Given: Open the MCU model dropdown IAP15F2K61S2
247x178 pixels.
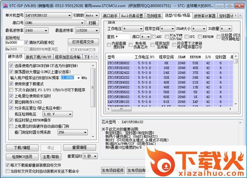Looking at the screenshot, I should [x=48, y=15].
